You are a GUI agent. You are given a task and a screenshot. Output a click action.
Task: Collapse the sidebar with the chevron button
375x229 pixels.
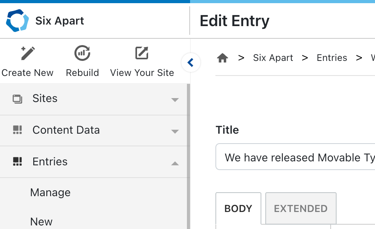click(191, 62)
